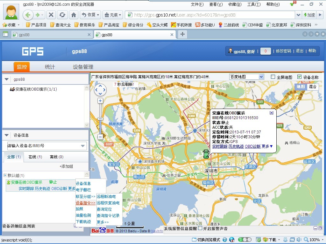This screenshot has width=326, height=244.
Task: Show 离线 (0) devices tab
Action: [57, 157]
